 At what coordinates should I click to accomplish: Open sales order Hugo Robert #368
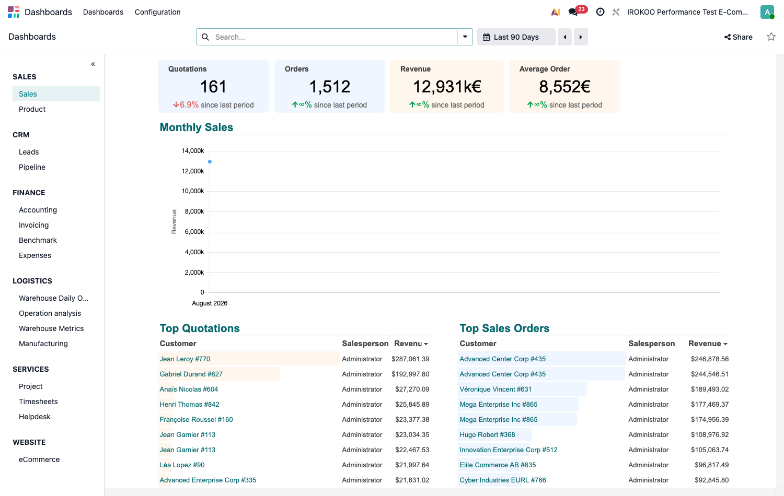click(487, 434)
